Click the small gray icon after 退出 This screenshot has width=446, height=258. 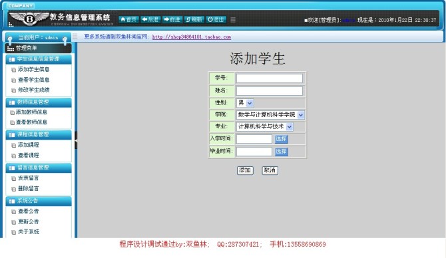pyautogui.click(x=233, y=19)
